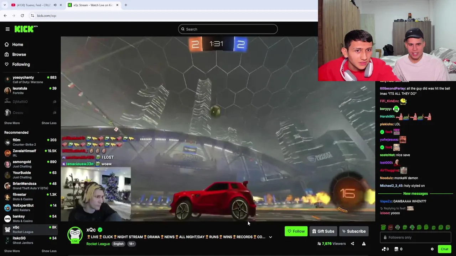Open lauratula channel in sidebar
Image resolution: width=456 pixels, height=256 pixels.
pyautogui.click(x=30, y=91)
